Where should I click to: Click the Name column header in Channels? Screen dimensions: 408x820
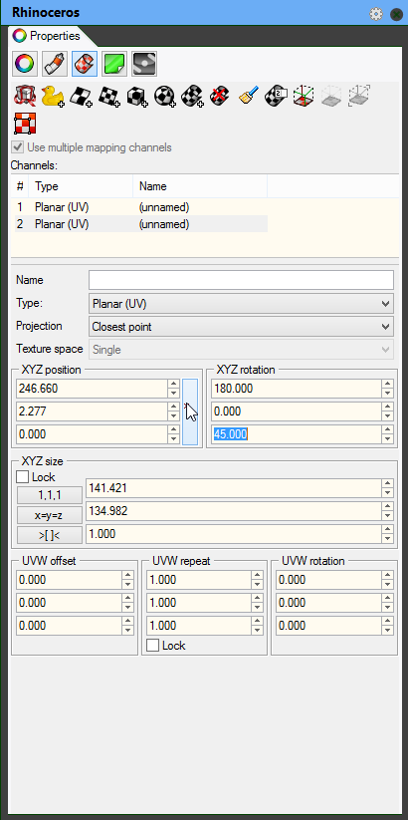point(200,186)
